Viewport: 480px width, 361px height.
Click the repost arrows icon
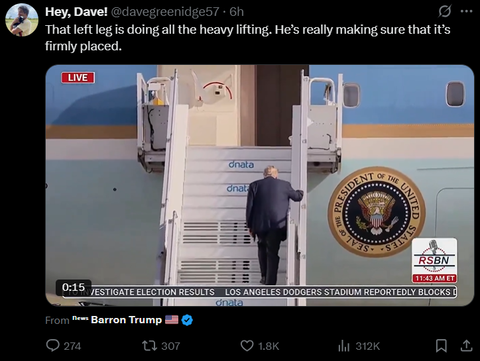(150, 346)
